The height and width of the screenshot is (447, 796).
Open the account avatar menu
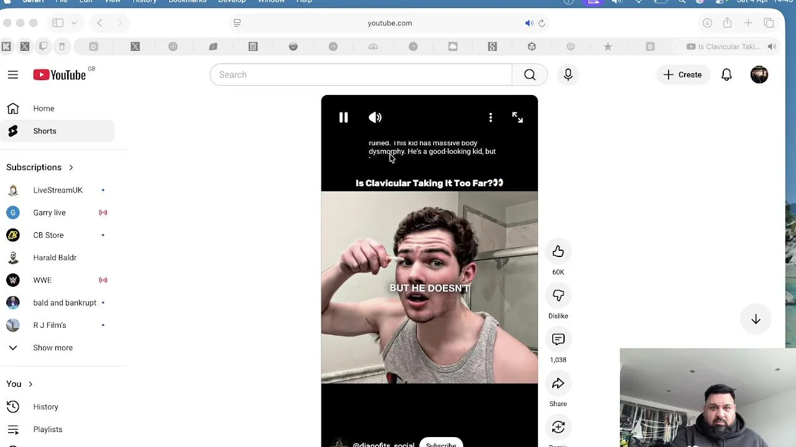point(759,74)
